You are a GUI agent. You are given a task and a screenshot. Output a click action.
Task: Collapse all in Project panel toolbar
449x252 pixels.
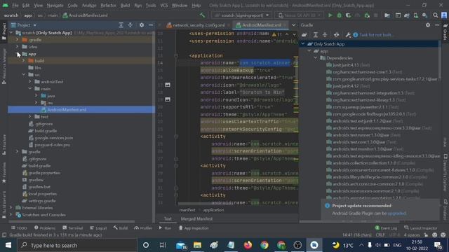pos(130,25)
